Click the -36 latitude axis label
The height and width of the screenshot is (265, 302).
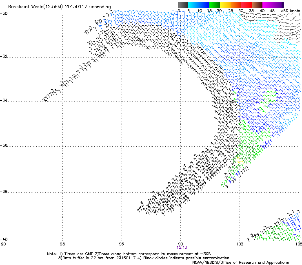(x=4, y=145)
